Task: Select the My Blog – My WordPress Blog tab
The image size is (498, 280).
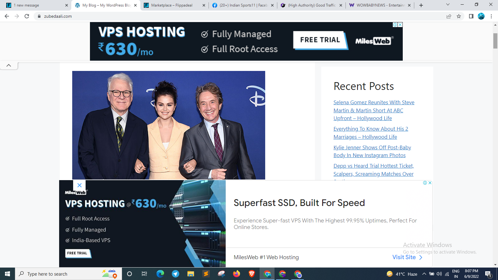Action: [x=106, y=5]
